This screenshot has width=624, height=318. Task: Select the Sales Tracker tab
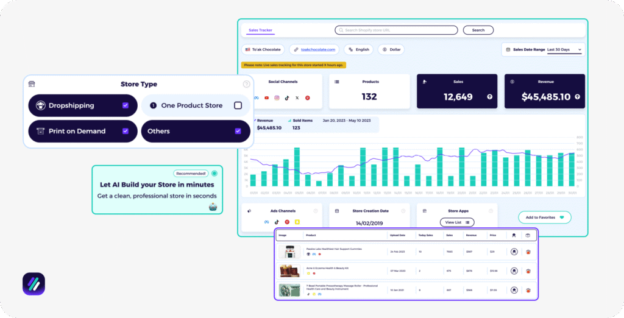[261, 30]
